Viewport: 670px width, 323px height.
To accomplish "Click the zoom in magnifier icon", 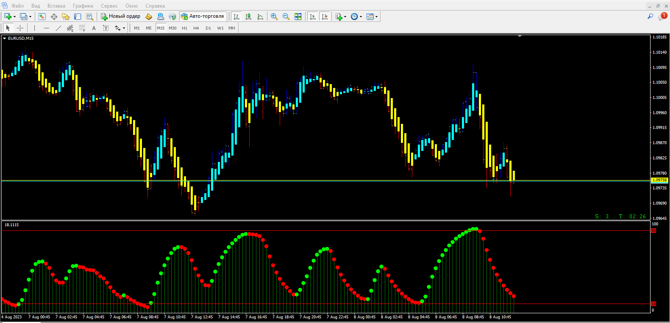I will [274, 16].
